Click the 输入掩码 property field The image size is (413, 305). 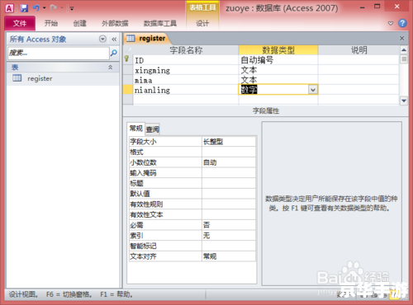(x=229, y=173)
